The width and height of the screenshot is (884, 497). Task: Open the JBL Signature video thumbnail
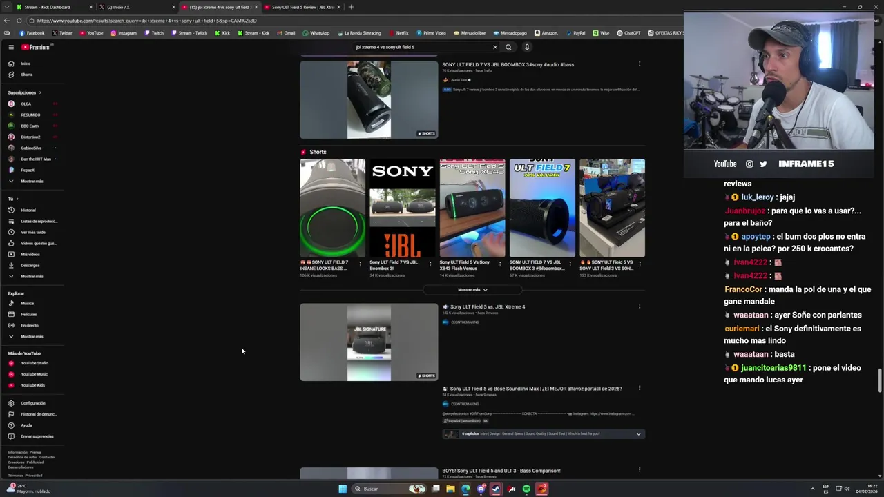point(369,342)
